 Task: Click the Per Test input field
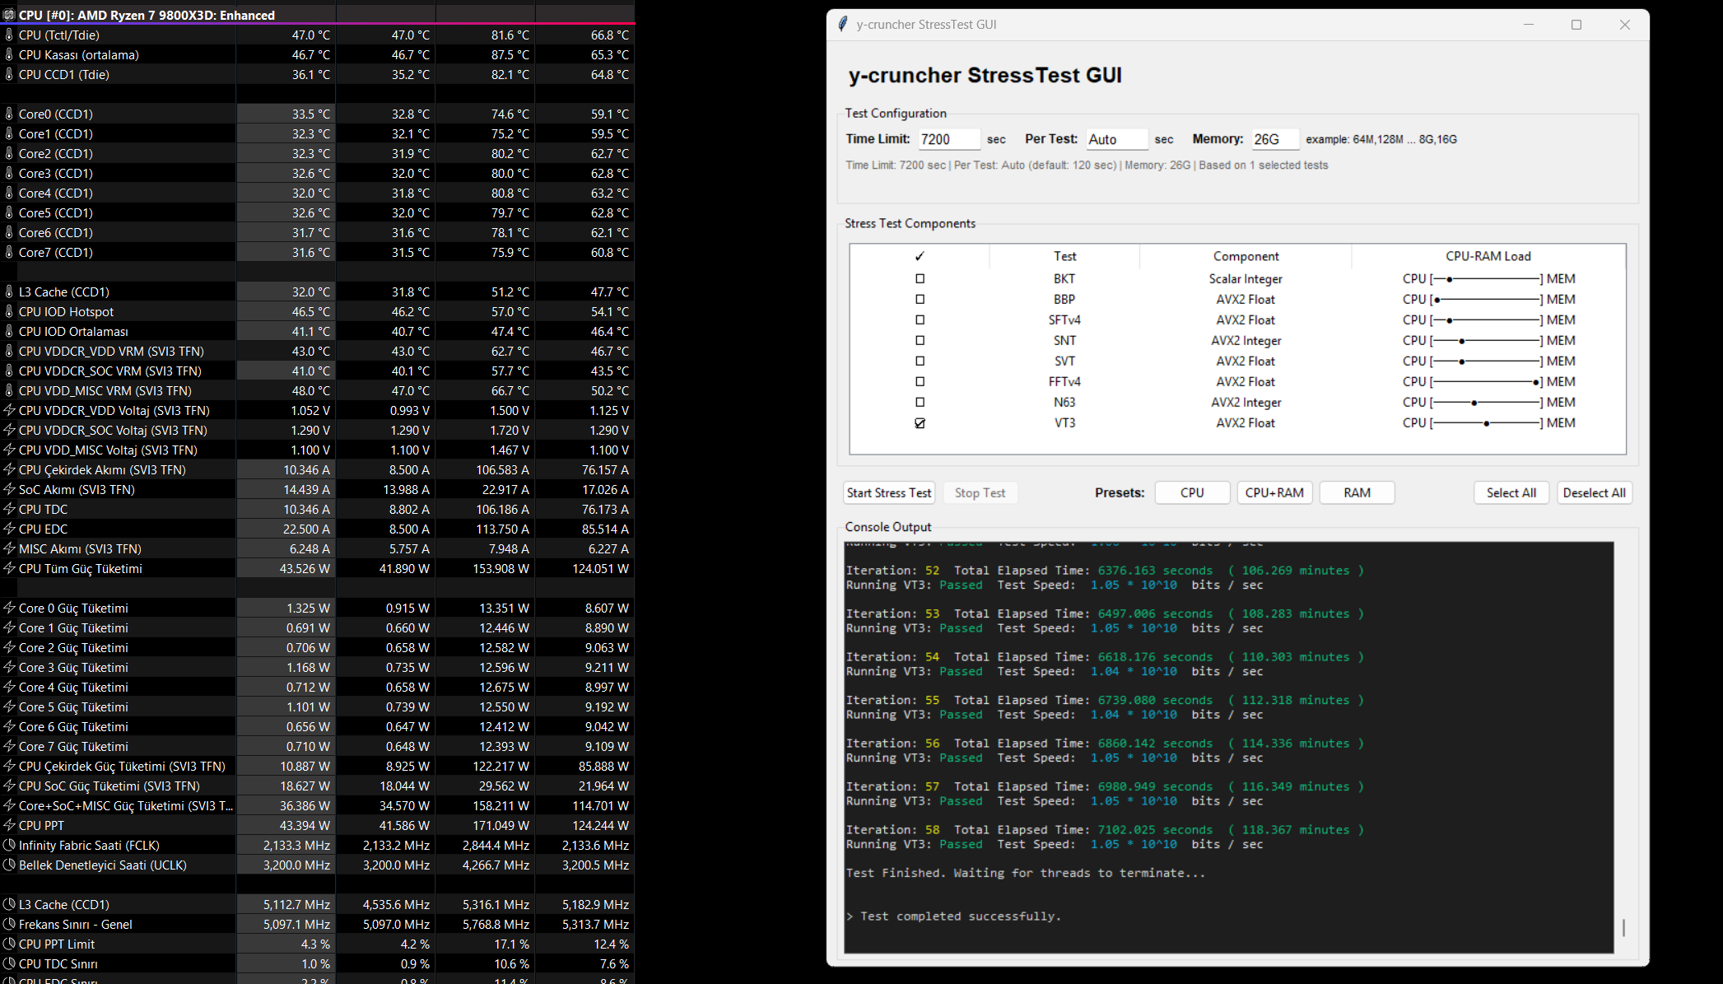pyautogui.click(x=1116, y=139)
